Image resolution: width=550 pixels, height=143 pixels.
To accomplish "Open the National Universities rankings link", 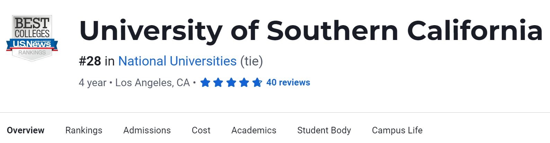I will coord(177,61).
